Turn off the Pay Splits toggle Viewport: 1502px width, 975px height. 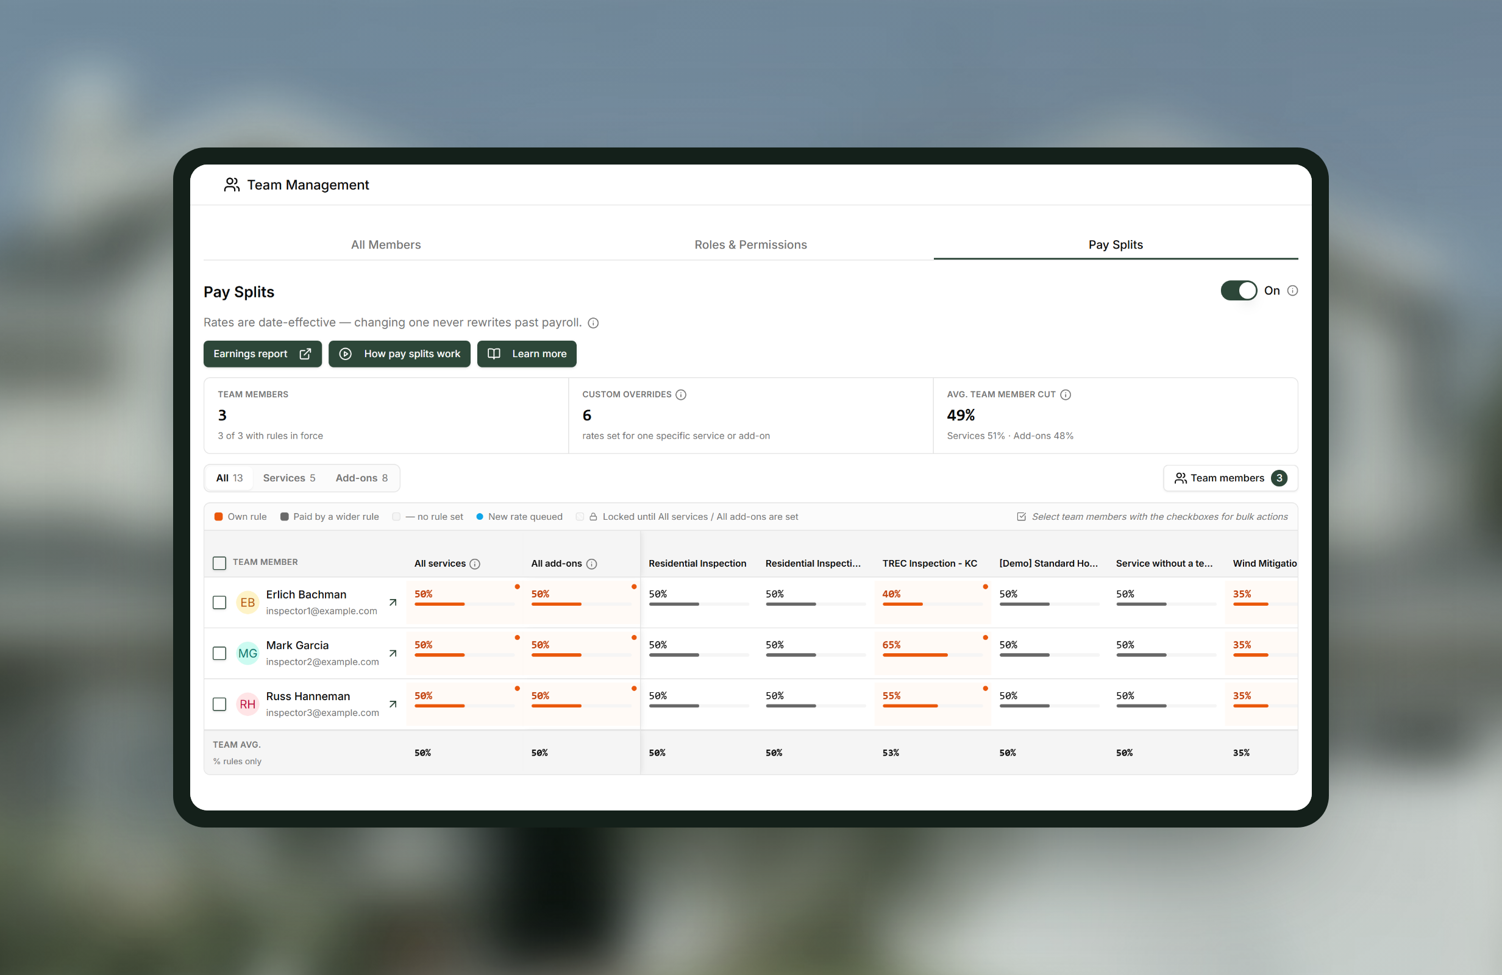point(1238,290)
